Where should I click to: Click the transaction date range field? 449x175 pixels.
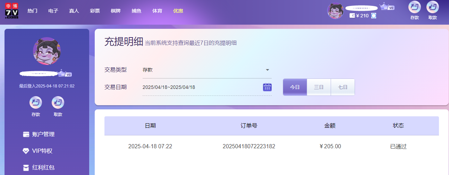pos(201,87)
